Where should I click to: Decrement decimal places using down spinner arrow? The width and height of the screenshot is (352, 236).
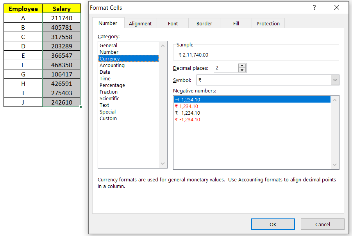pyautogui.click(x=242, y=70)
